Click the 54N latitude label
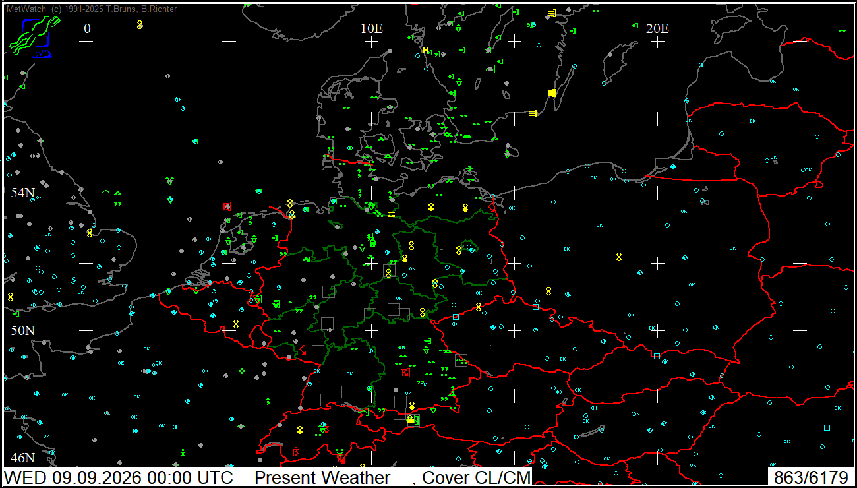 coord(22,193)
